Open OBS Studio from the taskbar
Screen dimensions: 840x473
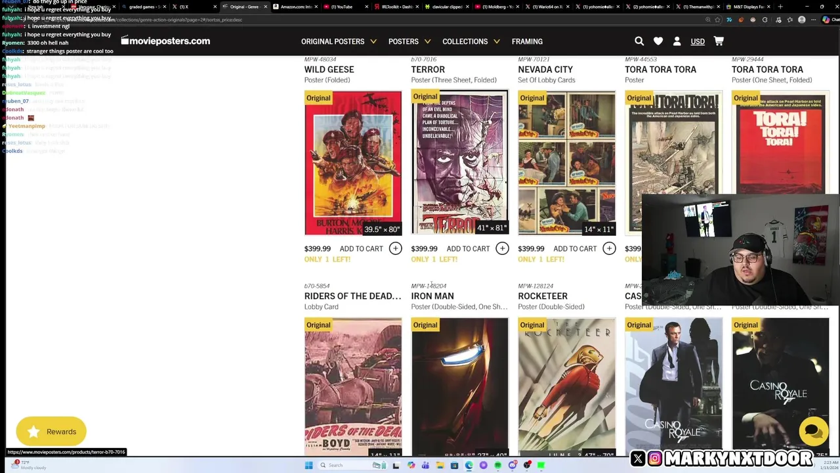coord(526,465)
